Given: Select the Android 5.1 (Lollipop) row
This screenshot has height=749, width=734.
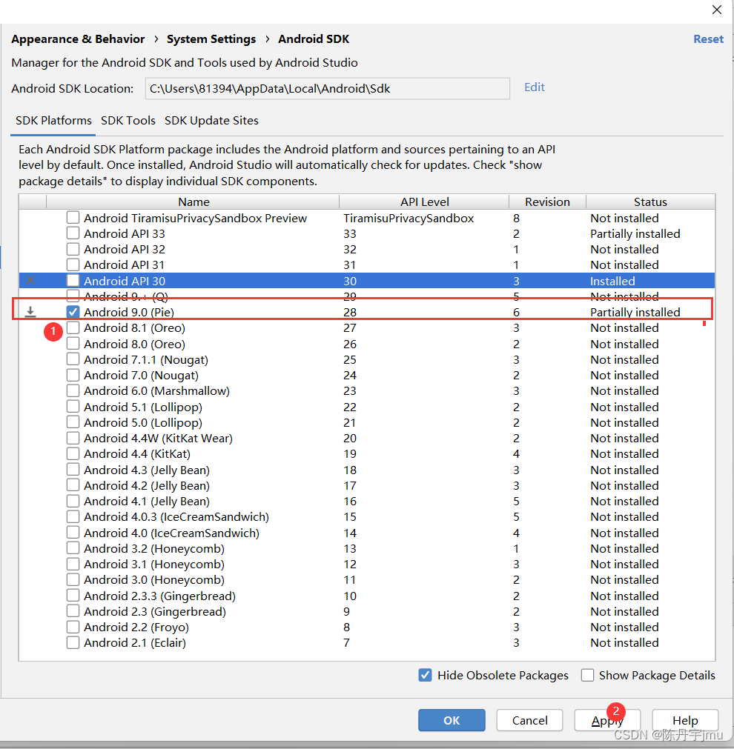Looking at the screenshot, I should 367,407.
